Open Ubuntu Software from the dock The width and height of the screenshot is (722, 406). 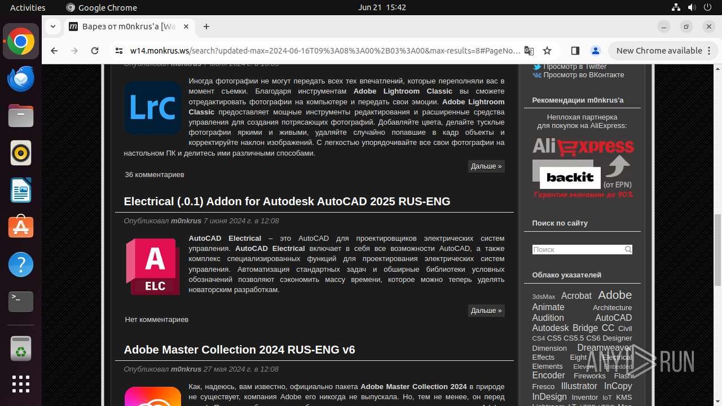(21, 227)
